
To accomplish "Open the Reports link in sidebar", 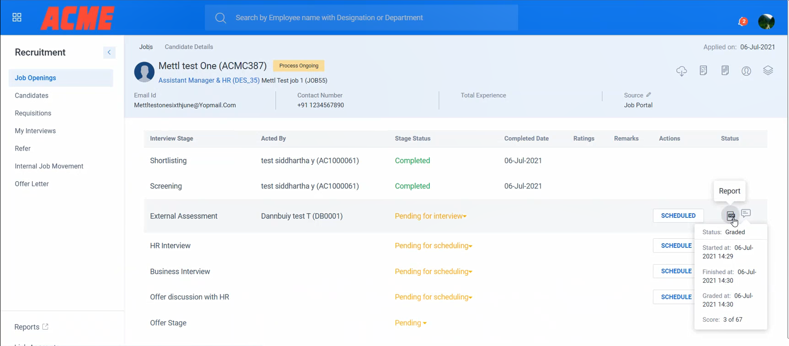I will click(x=27, y=327).
